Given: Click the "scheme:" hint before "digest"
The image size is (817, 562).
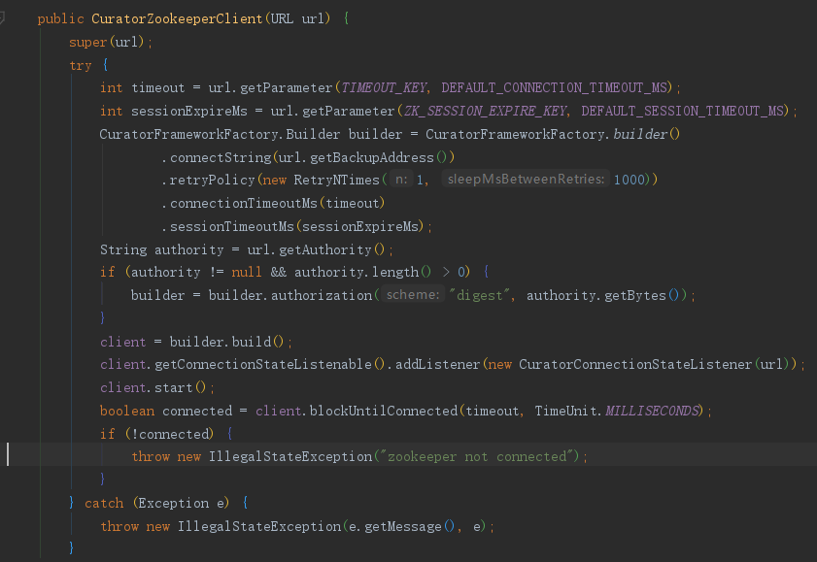Looking at the screenshot, I should point(412,295).
